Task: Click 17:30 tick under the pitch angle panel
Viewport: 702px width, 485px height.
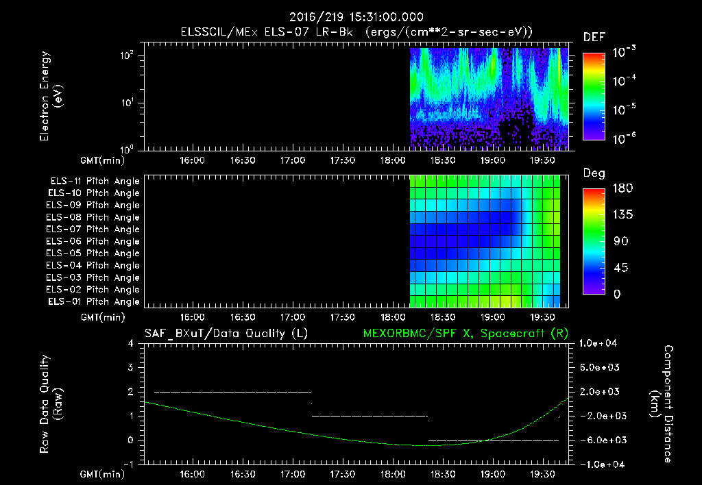Action: [343, 317]
